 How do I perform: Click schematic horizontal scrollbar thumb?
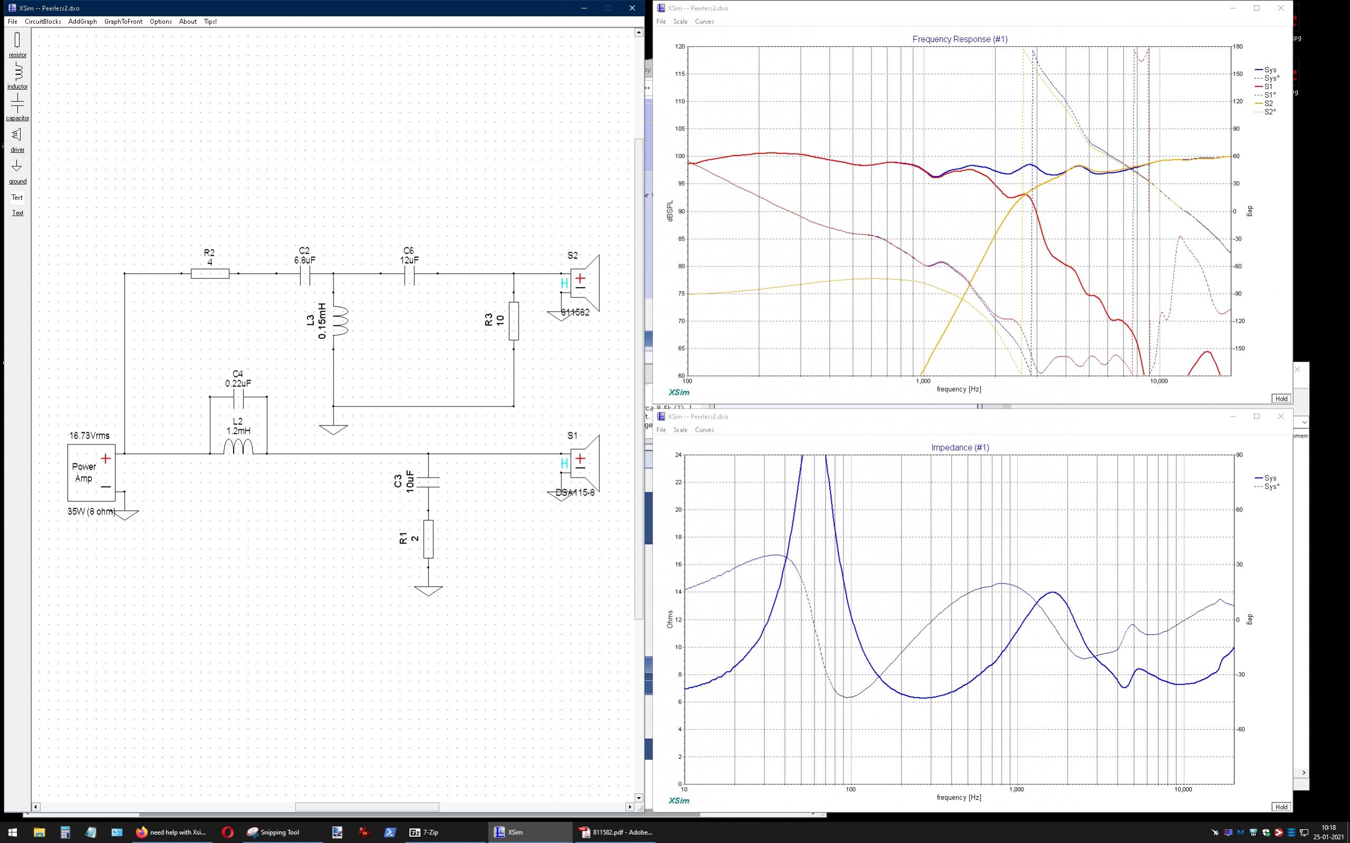[367, 807]
